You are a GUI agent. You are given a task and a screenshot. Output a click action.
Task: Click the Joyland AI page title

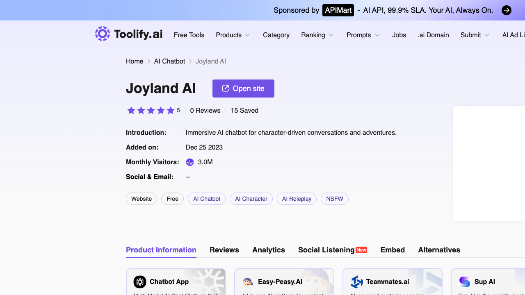point(161,88)
